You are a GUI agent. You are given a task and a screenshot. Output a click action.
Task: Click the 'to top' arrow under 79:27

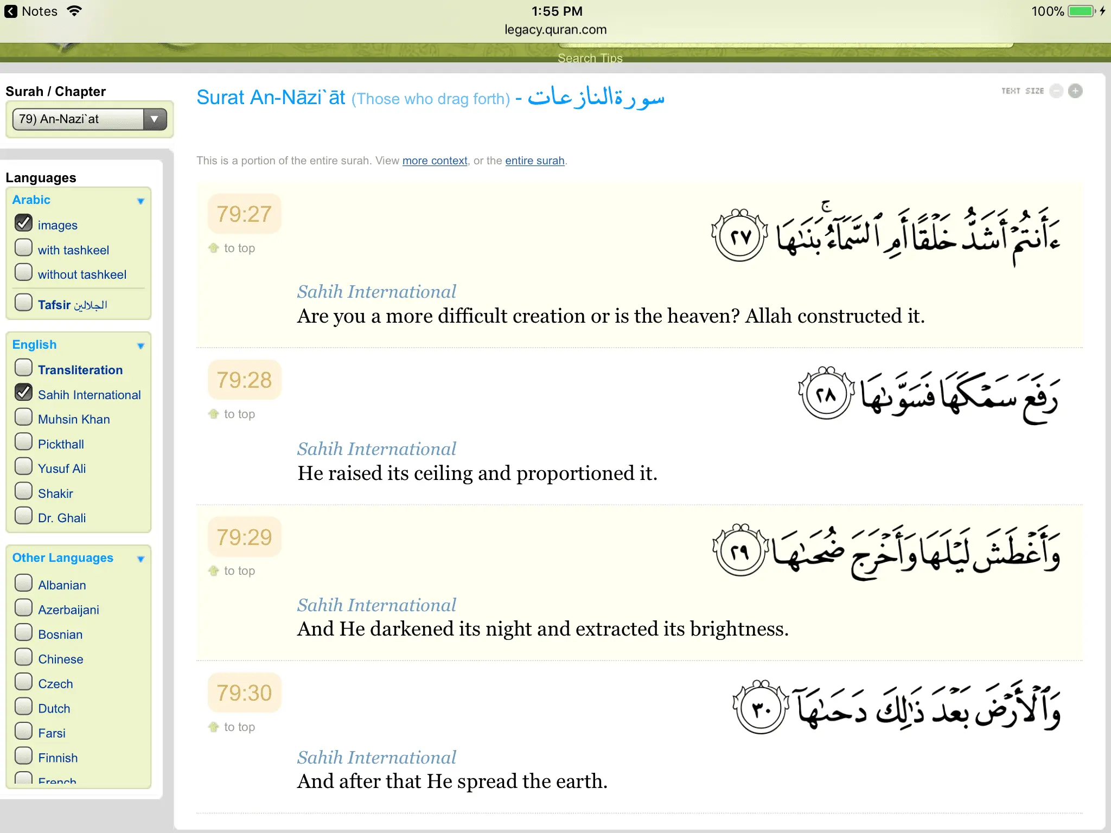214,248
